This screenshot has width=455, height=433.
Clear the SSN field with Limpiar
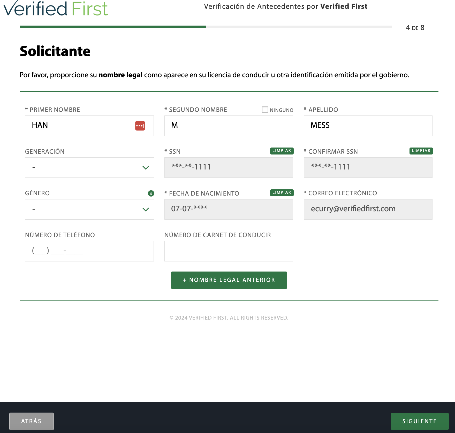(x=282, y=151)
